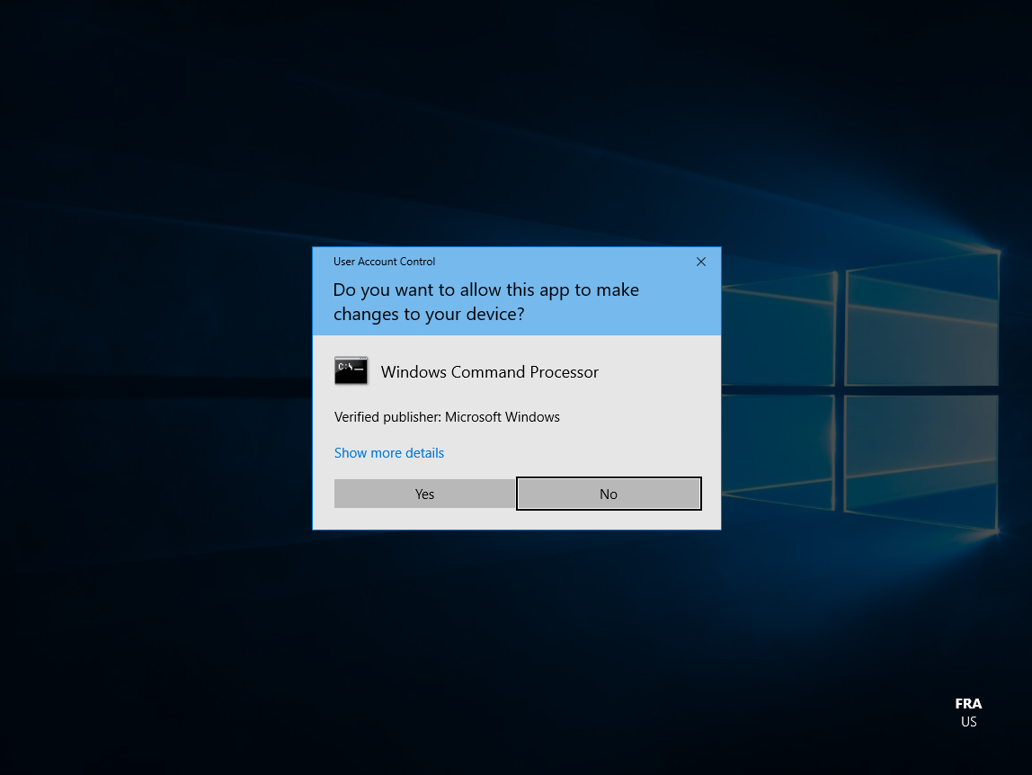Close the User Account Control dialog

point(701,262)
